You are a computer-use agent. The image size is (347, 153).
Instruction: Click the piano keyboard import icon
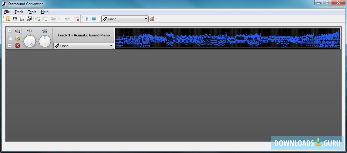(x=15, y=19)
